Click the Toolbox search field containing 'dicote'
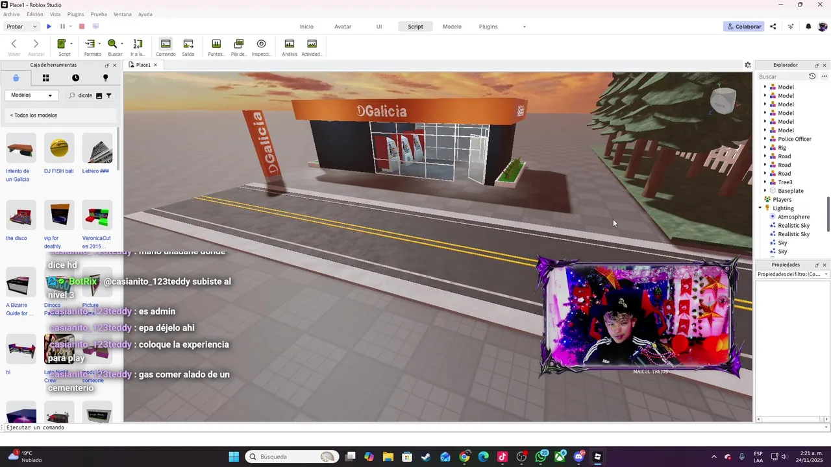The width and height of the screenshot is (831, 467). (85, 95)
